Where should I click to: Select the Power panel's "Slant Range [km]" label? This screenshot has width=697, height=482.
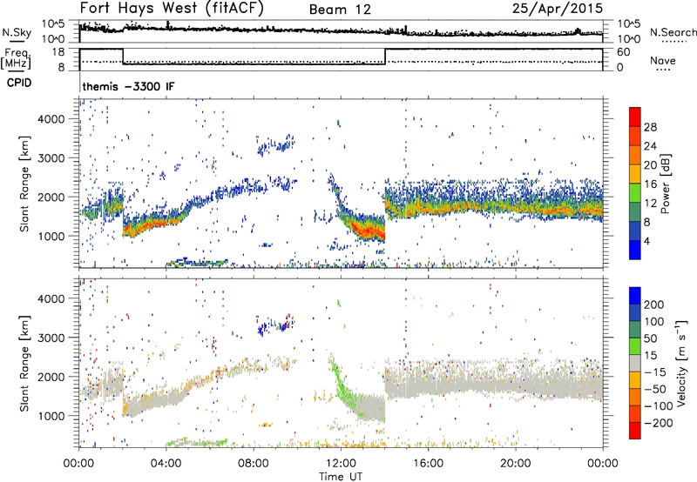(24, 184)
